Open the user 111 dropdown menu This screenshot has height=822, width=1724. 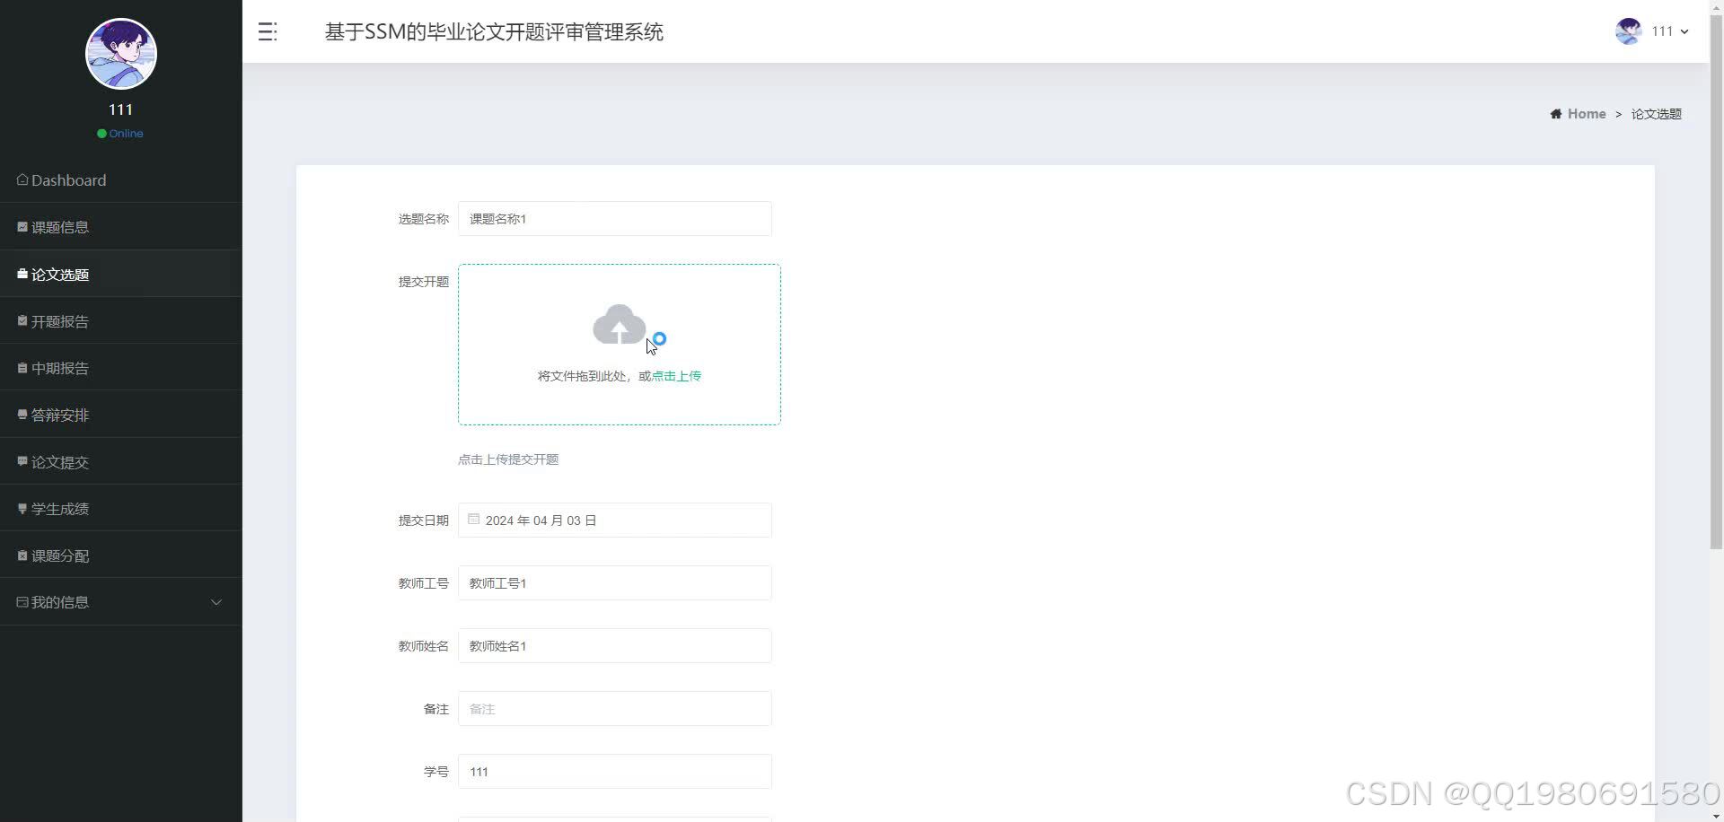(x=1665, y=31)
